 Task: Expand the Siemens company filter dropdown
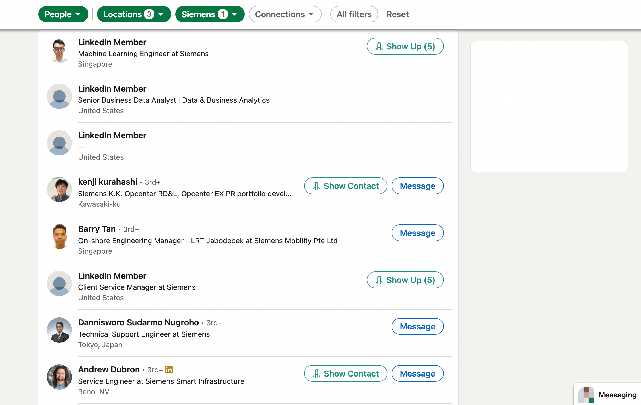coord(210,14)
